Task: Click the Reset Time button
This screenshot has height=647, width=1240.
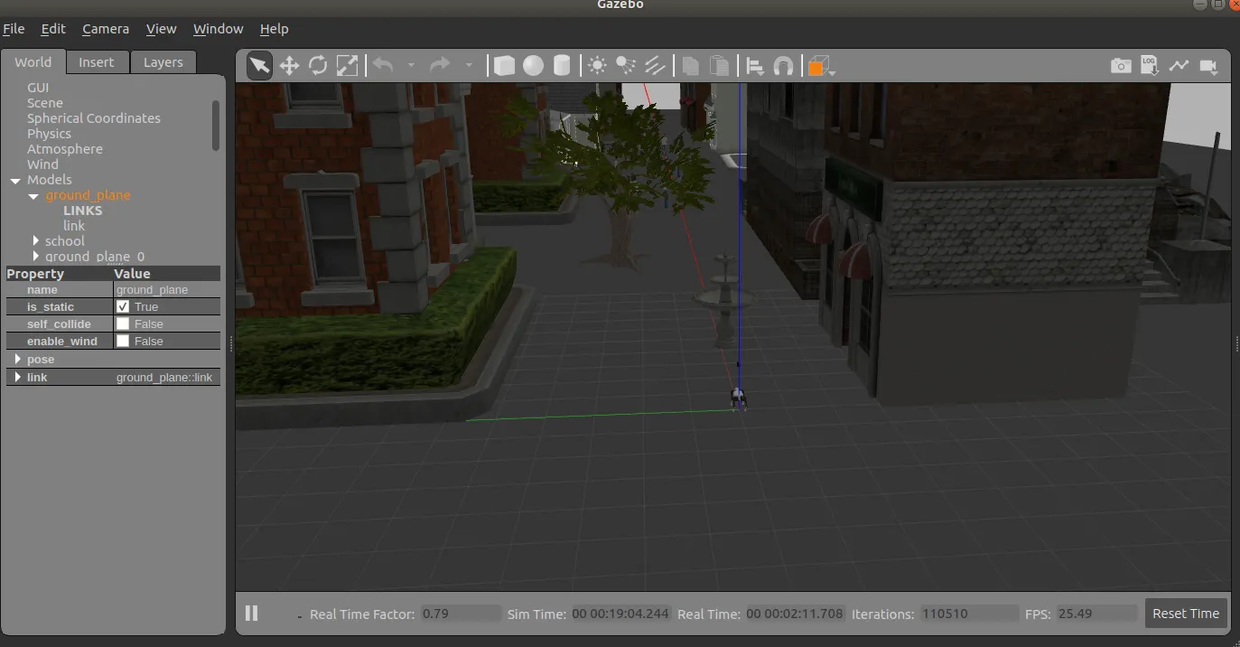Action: [x=1185, y=614]
